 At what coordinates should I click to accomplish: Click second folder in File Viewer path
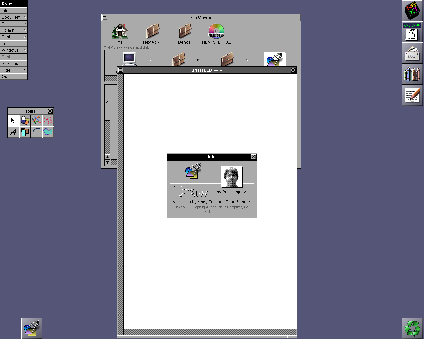[227, 59]
